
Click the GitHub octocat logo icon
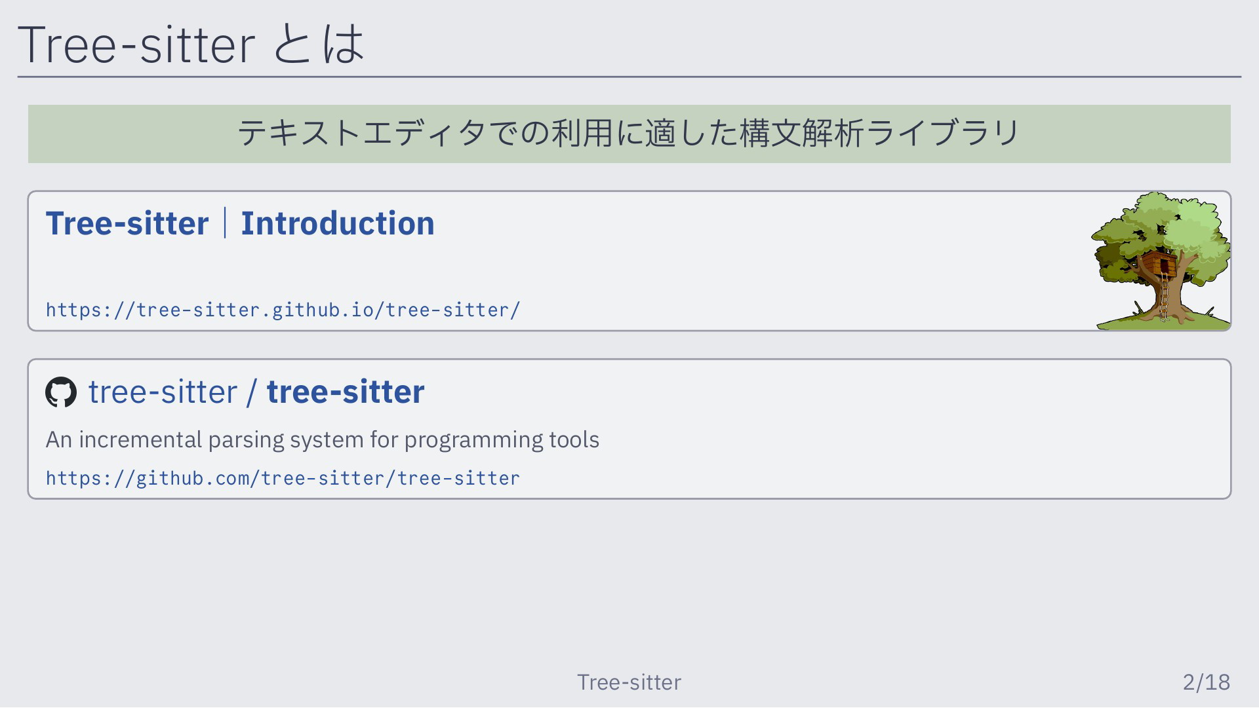[x=61, y=392]
